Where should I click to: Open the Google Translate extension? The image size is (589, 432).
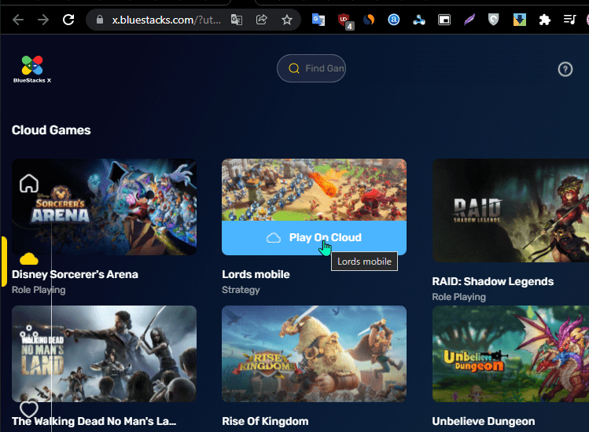pyautogui.click(x=318, y=20)
